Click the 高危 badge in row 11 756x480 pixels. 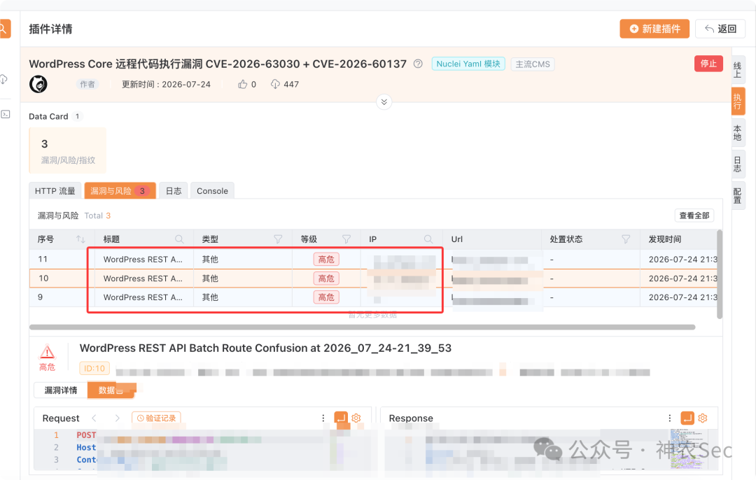click(x=326, y=260)
